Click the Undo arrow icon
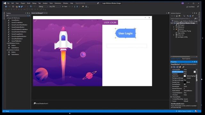 [31, 6]
